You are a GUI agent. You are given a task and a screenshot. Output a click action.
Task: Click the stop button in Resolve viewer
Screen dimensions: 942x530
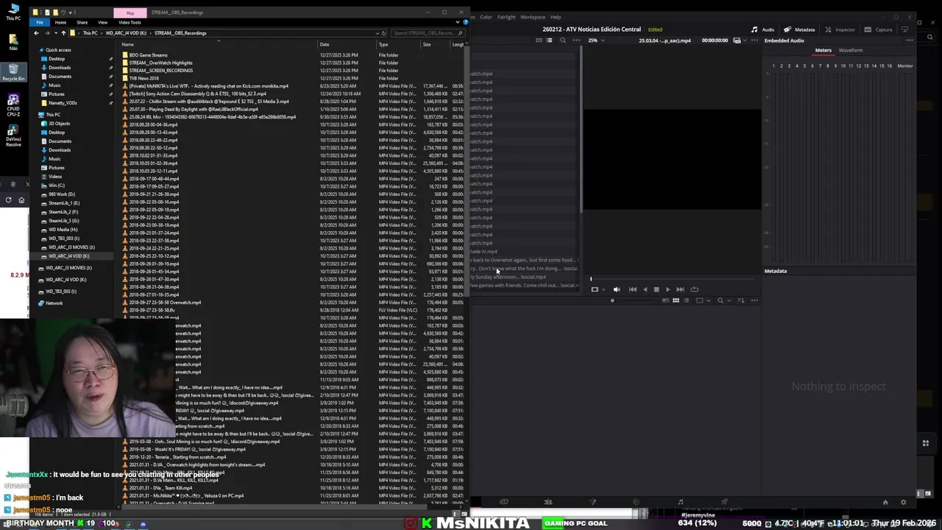pos(656,289)
